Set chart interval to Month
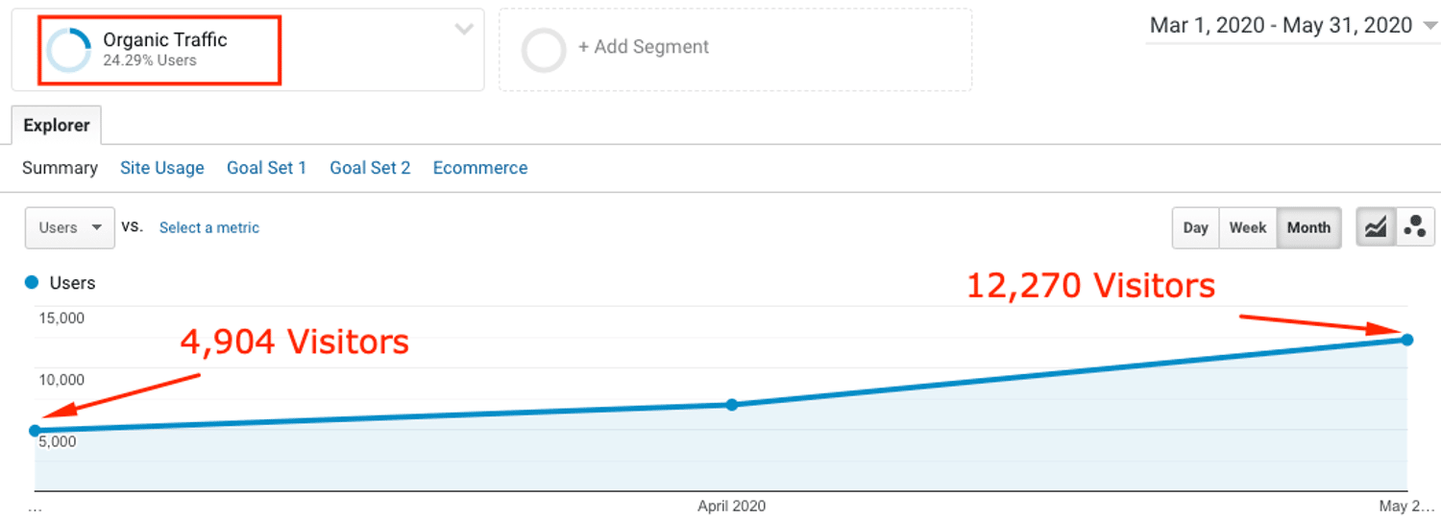This screenshot has height=519, width=1441. click(x=1308, y=227)
